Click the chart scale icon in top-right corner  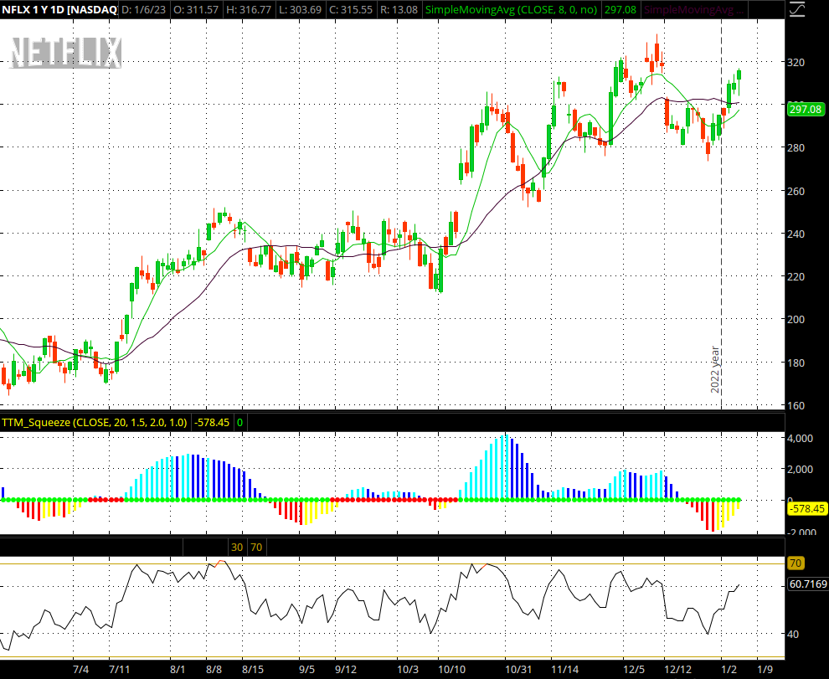[x=796, y=9]
